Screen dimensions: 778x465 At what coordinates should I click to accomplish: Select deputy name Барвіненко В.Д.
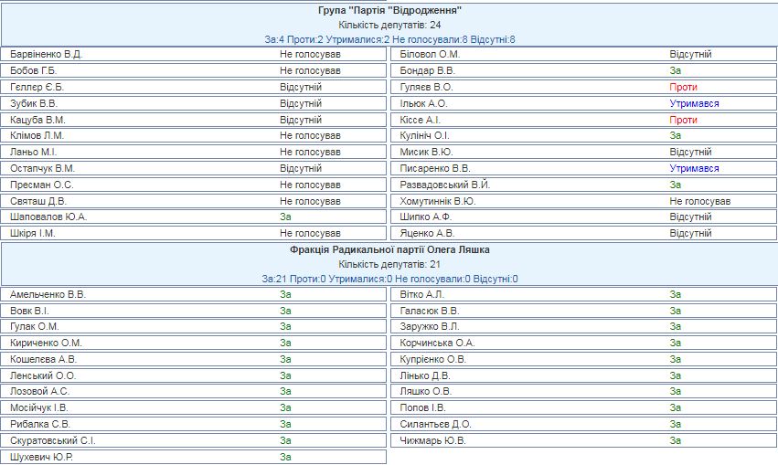[46, 55]
